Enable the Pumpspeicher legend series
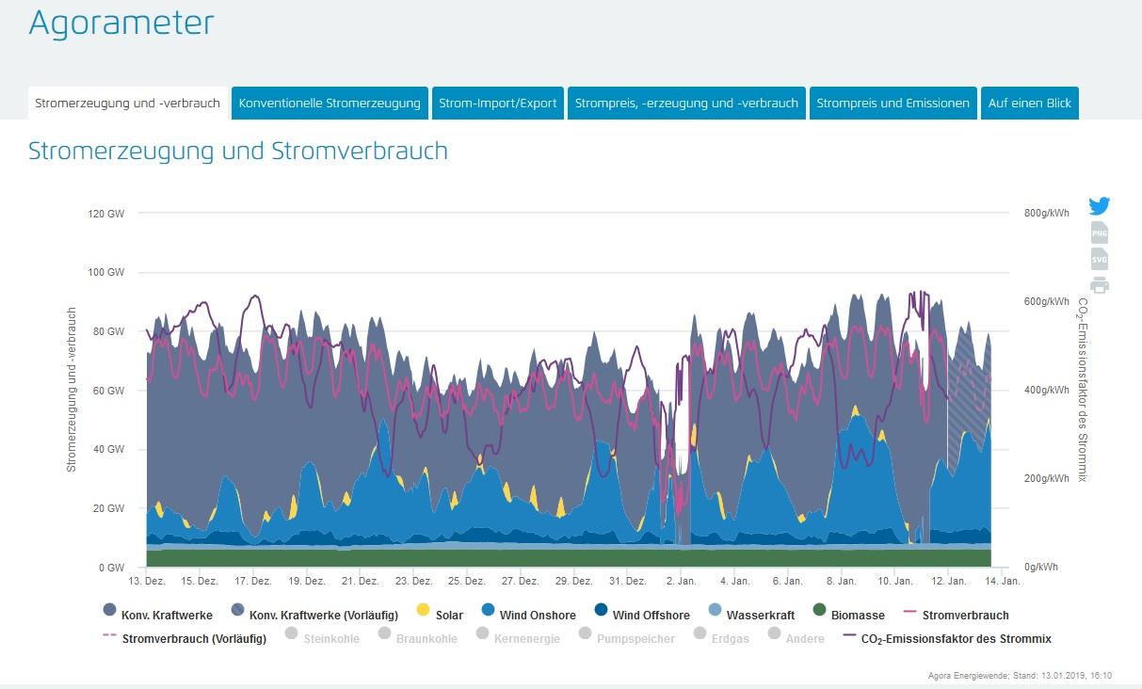 tap(626, 638)
